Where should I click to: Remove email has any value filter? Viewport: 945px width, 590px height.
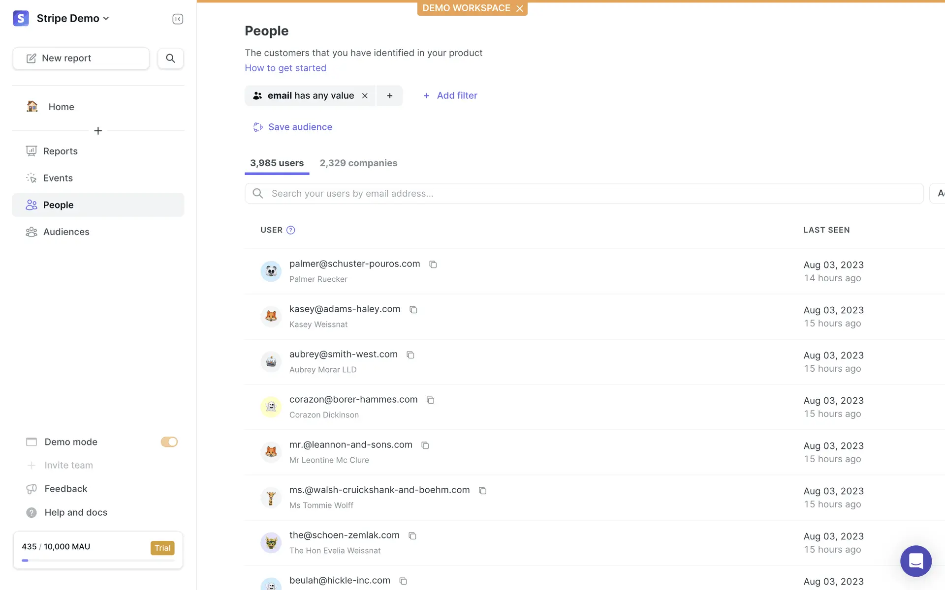365,96
